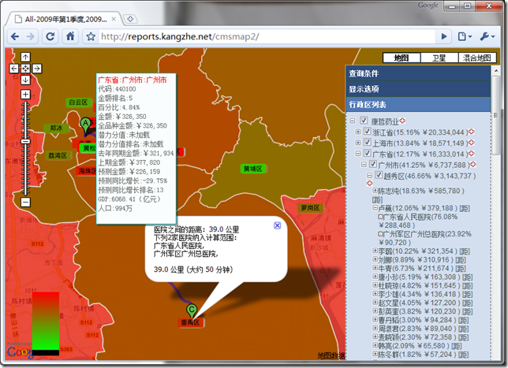The image size is (508, 368).
Task: Click the Go arrow beside address bar
Action: pos(444,36)
